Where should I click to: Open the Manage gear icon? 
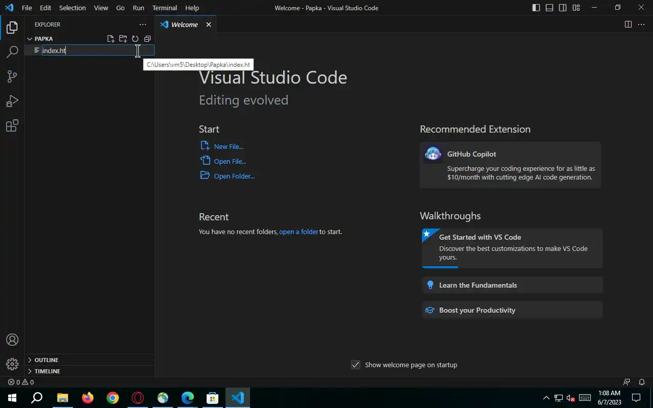click(x=12, y=364)
